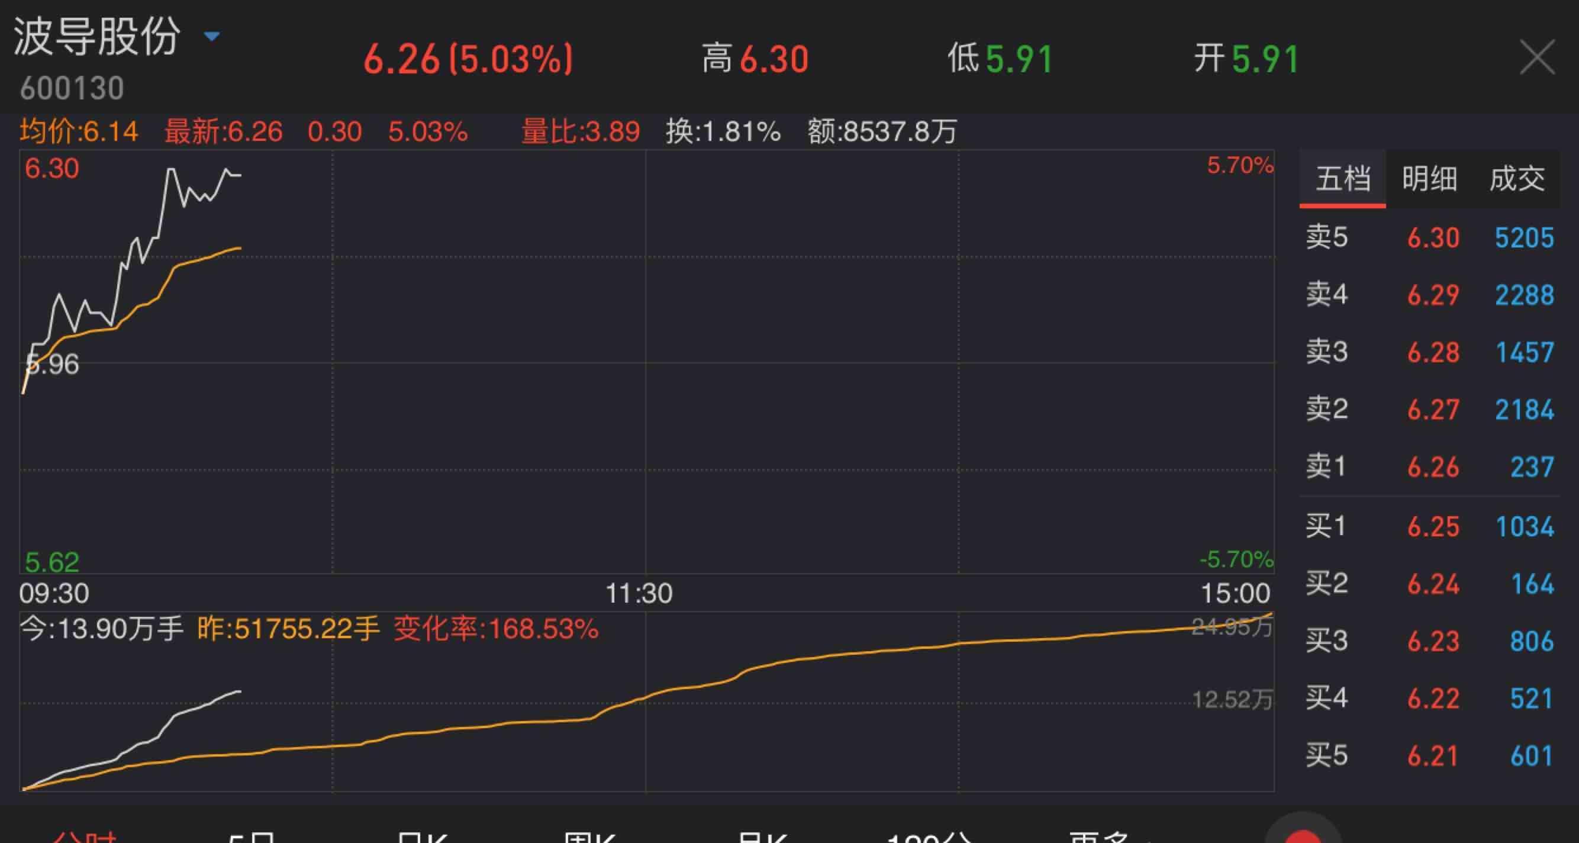Switch to the 五档 tab
The image size is (1579, 843).
(x=1342, y=178)
